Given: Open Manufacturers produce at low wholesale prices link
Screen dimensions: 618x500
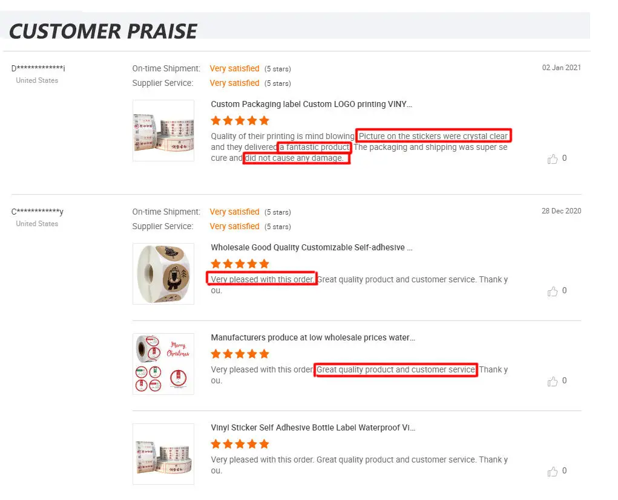Looking at the screenshot, I should (x=313, y=337).
